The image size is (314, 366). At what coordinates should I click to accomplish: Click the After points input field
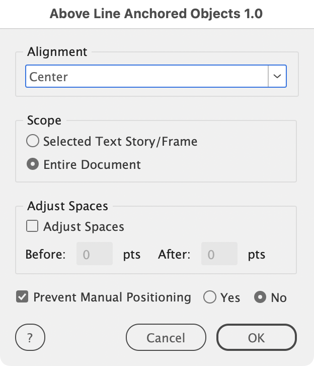(x=219, y=254)
